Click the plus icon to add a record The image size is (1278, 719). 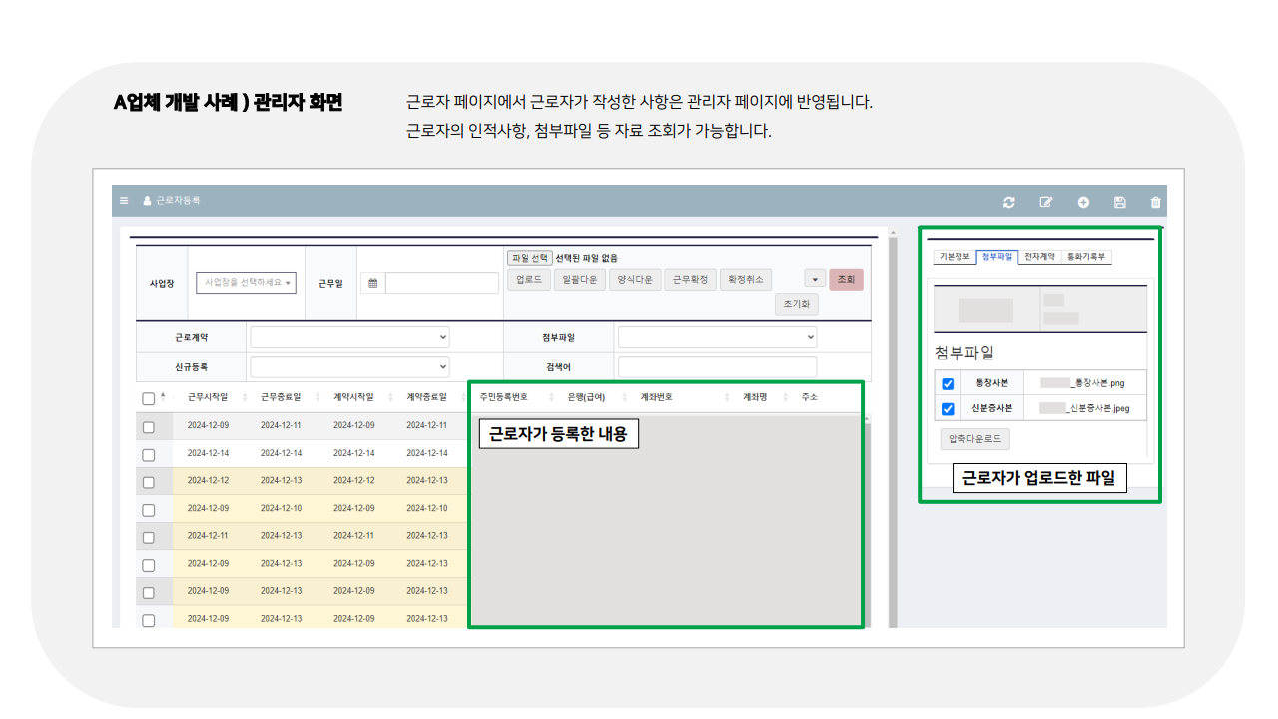click(1083, 202)
